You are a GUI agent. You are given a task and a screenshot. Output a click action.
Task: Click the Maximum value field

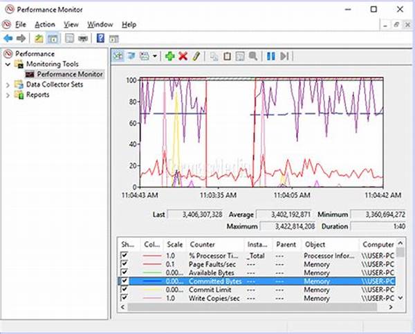coord(288,226)
